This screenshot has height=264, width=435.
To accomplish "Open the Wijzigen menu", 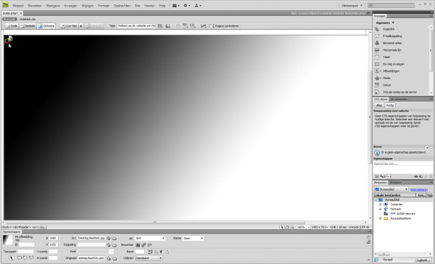I will [x=88, y=6].
